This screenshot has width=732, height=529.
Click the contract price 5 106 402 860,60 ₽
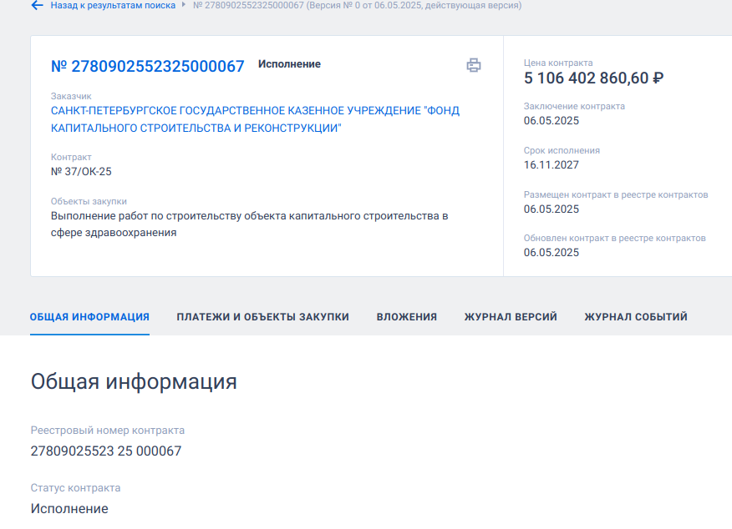click(593, 78)
